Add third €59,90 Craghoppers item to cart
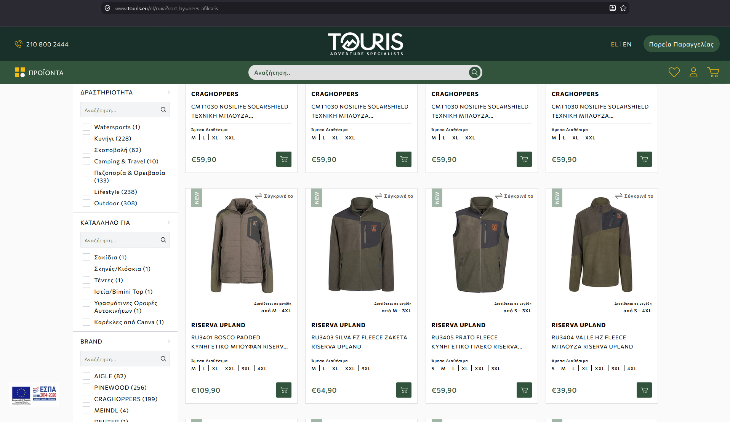Viewport: 730px width, 422px height. tap(524, 159)
